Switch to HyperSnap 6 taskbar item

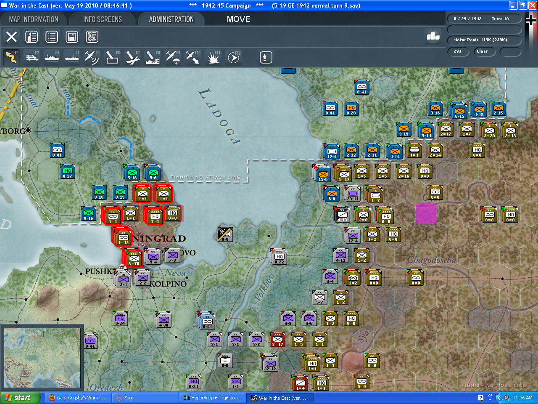(x=213, y=398)
